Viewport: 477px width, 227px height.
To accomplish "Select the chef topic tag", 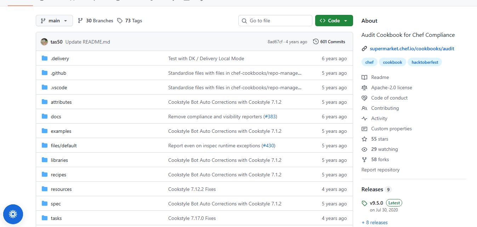I will pos(369,62).
